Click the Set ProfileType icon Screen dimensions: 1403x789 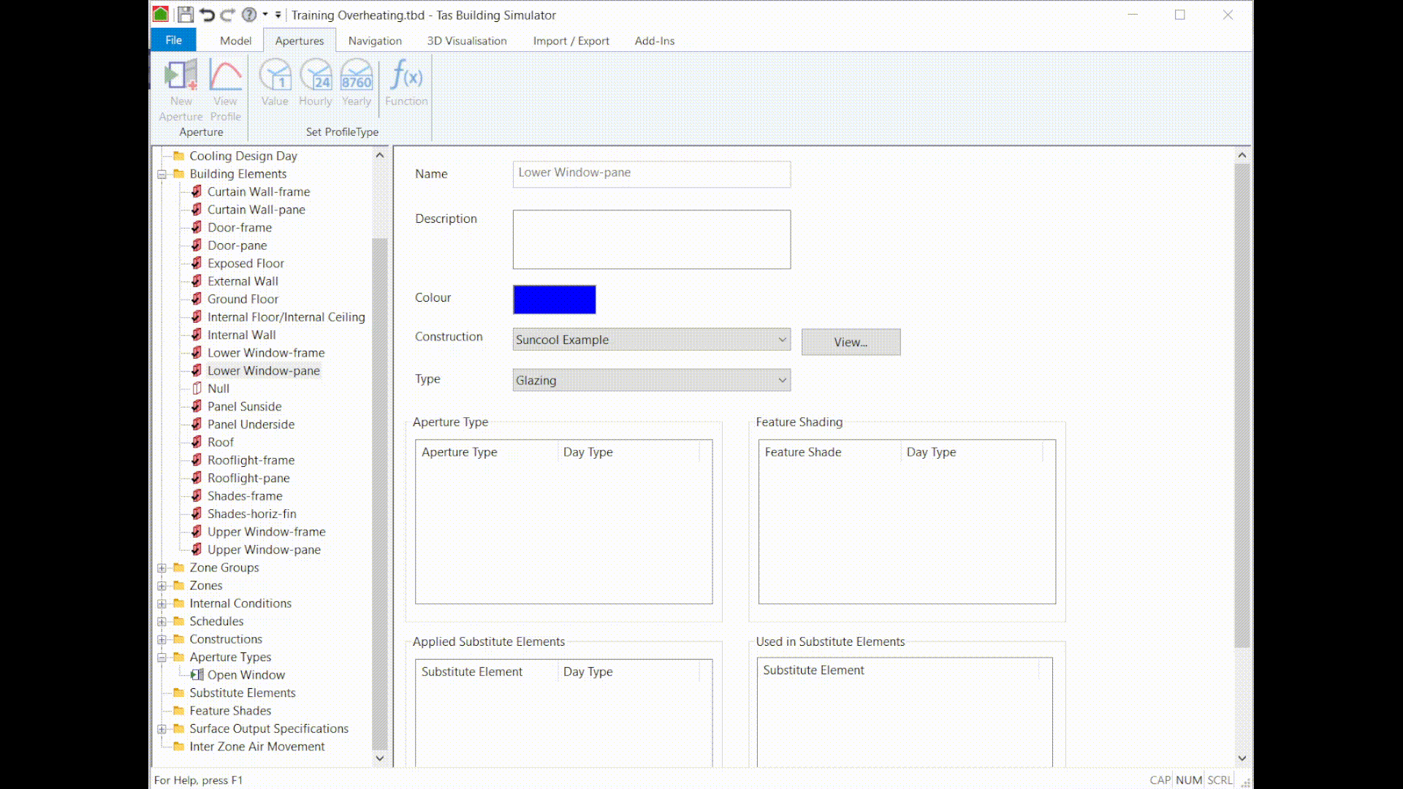342,132
